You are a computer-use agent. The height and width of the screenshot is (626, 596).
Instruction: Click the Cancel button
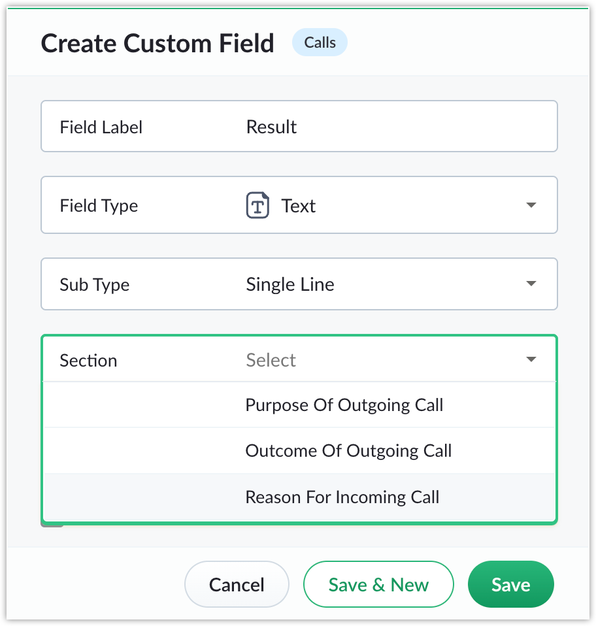237,584
